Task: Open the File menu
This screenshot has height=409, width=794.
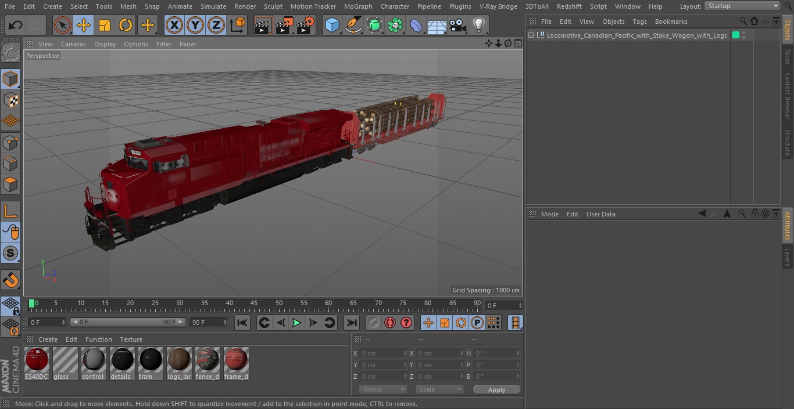Action: click(10, 6)
